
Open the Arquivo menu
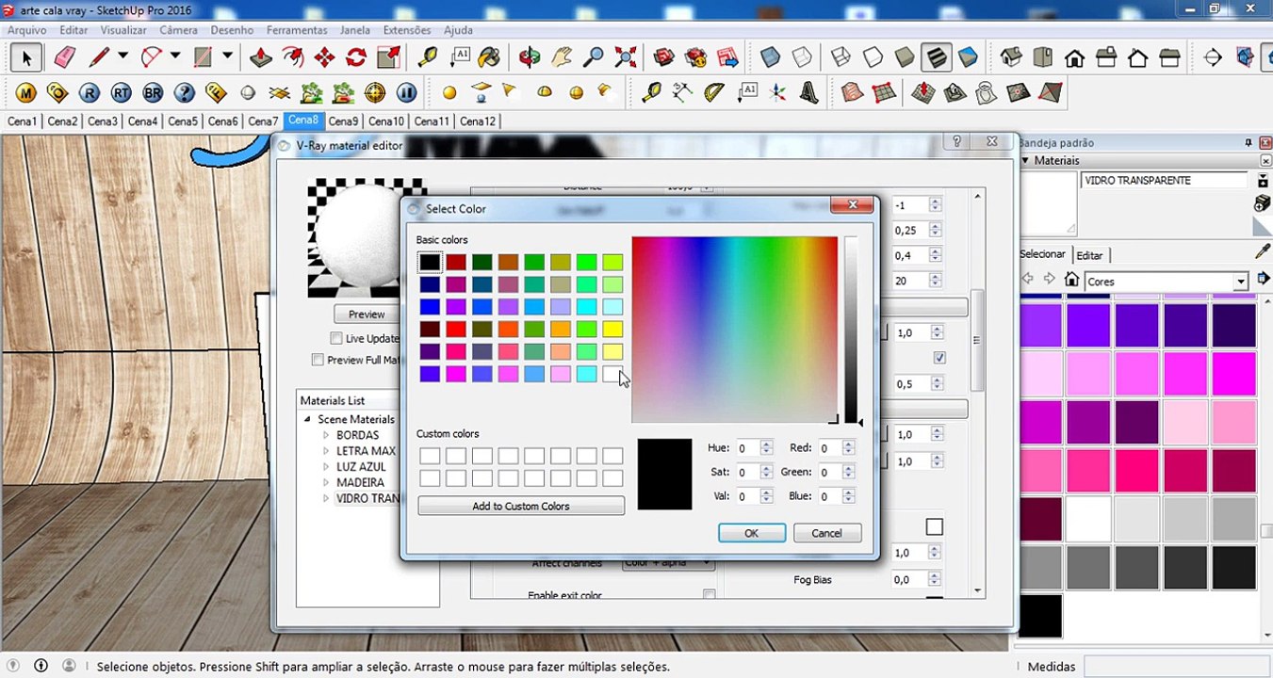(x=27, y=30)
